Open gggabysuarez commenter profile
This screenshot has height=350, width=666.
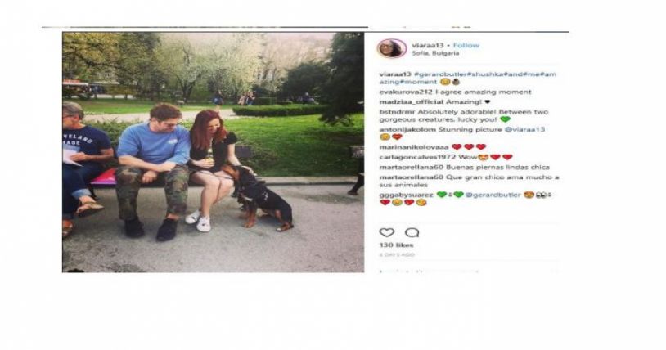[x=406, y=195]
